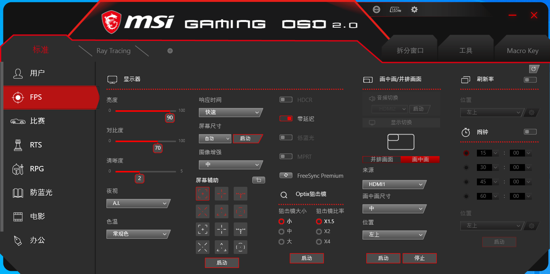Toggle the FreeSync Premium switch
Screen dimensions: 550x274
pyautogui.click(x=286, y=175)
